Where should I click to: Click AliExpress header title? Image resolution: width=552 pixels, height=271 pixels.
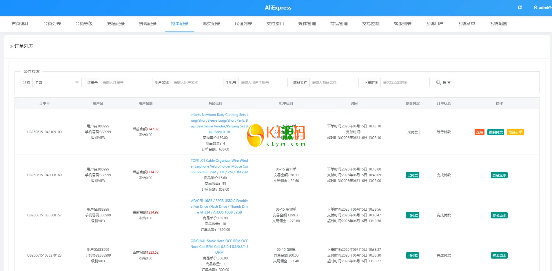[x=278, y=8]
